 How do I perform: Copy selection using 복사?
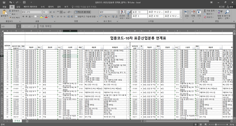point(12,14)
